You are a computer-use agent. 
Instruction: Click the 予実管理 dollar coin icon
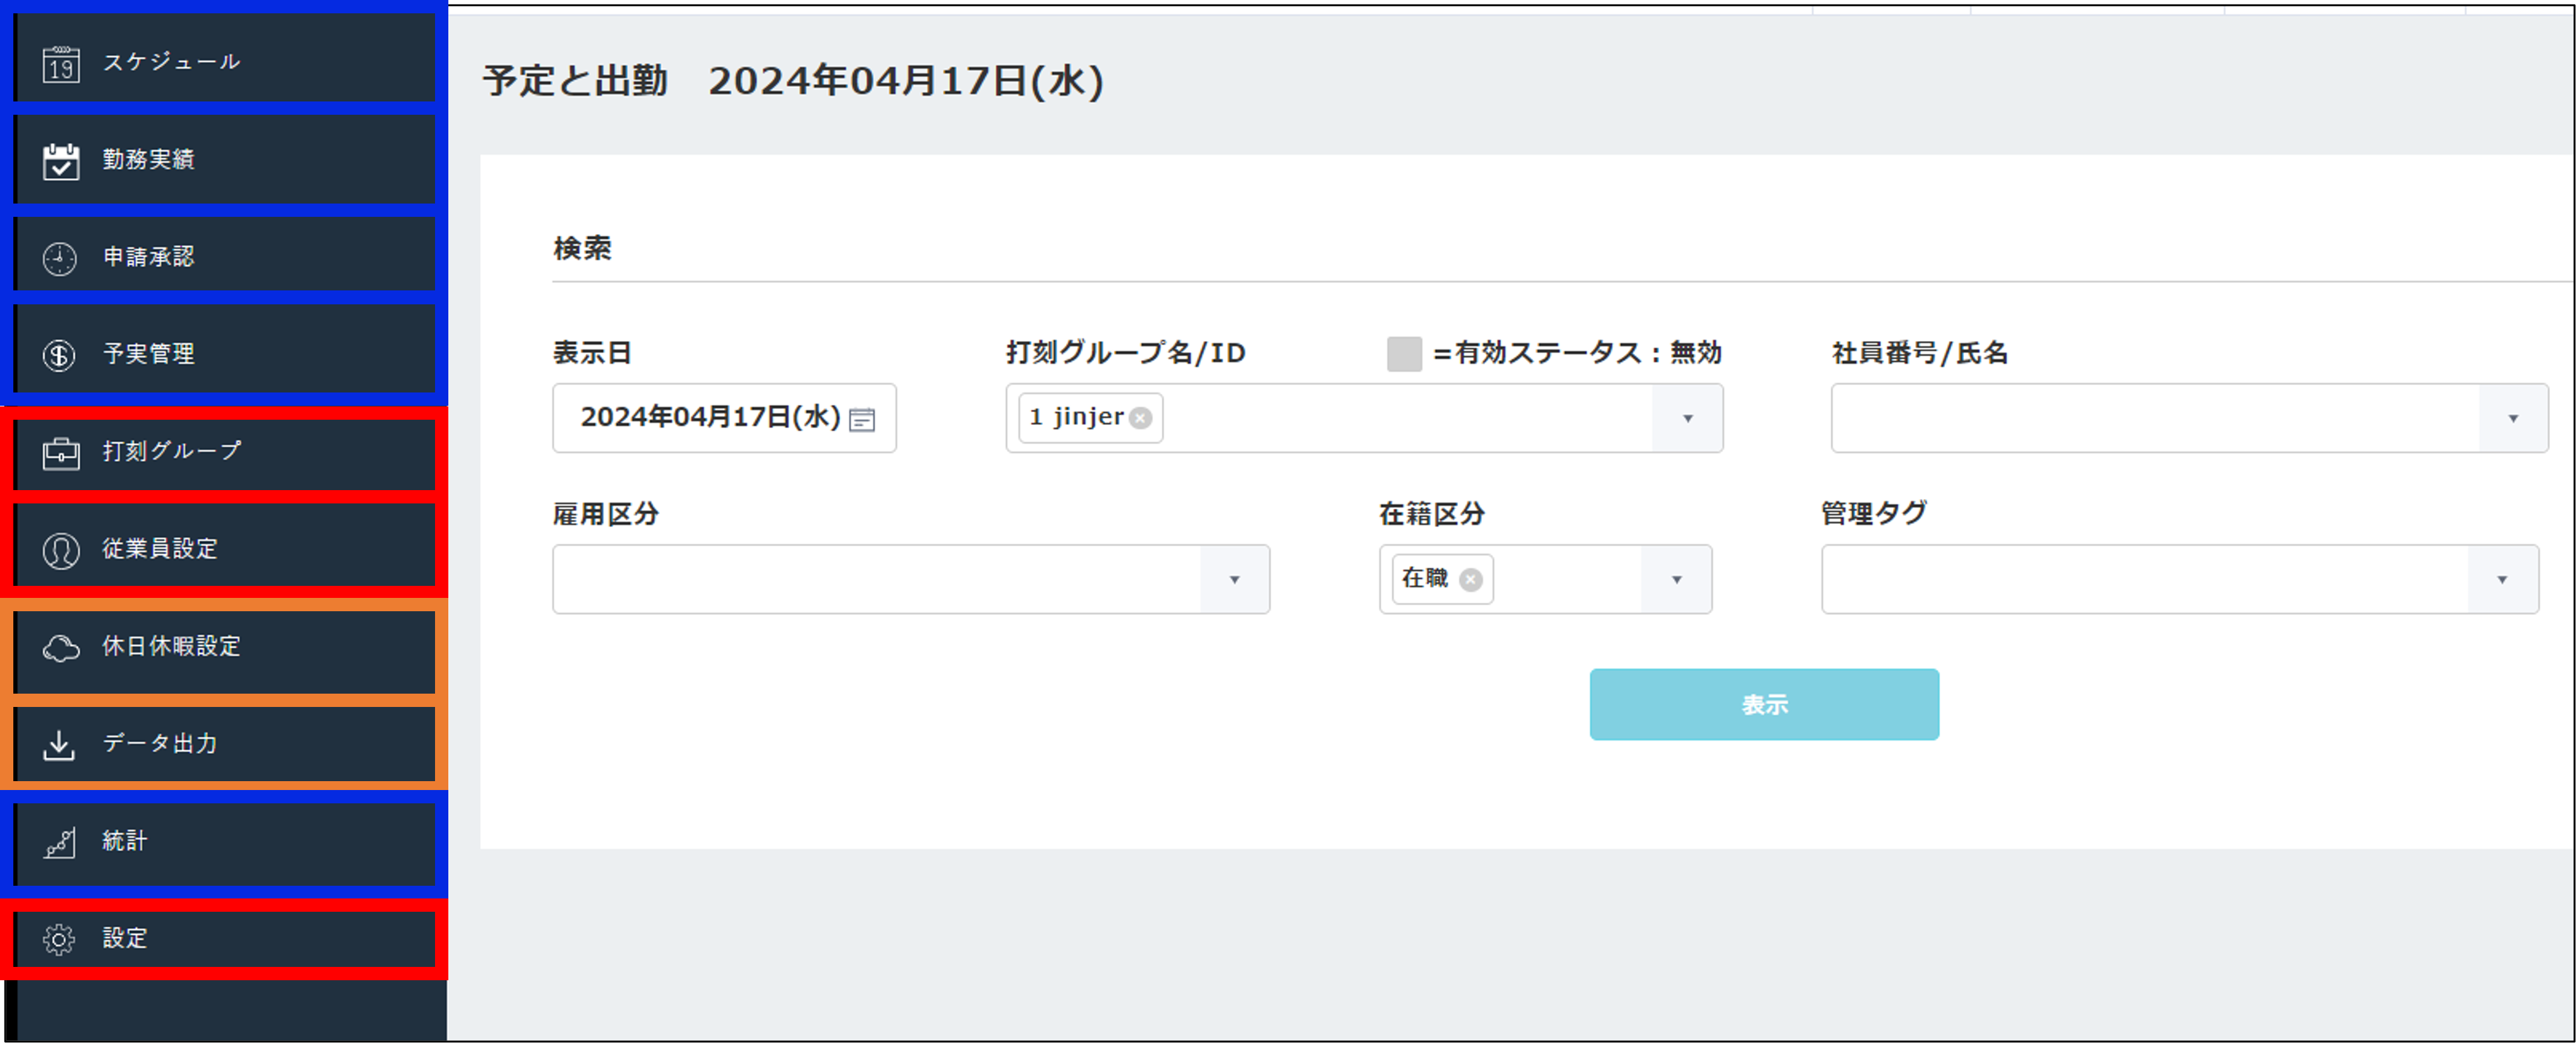[x=60, y=355]
